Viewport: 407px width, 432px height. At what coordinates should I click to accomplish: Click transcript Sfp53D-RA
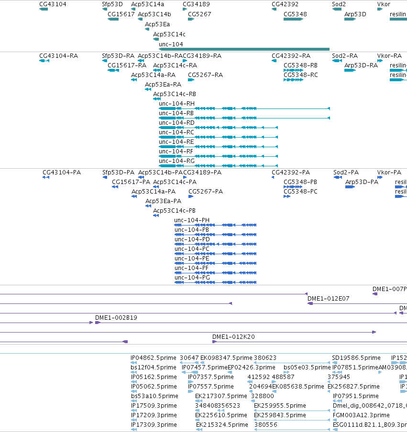tap(105, 61)
